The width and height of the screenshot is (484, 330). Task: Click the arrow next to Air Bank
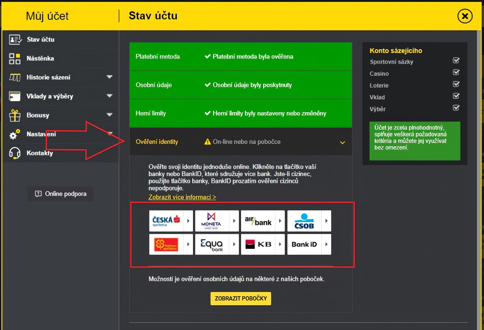pyautogui.click(x=280, y=221)
